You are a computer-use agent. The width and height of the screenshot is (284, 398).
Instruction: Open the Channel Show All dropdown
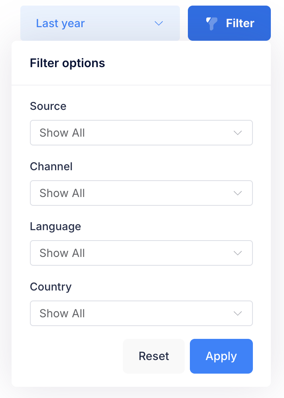tap(141, 193)
